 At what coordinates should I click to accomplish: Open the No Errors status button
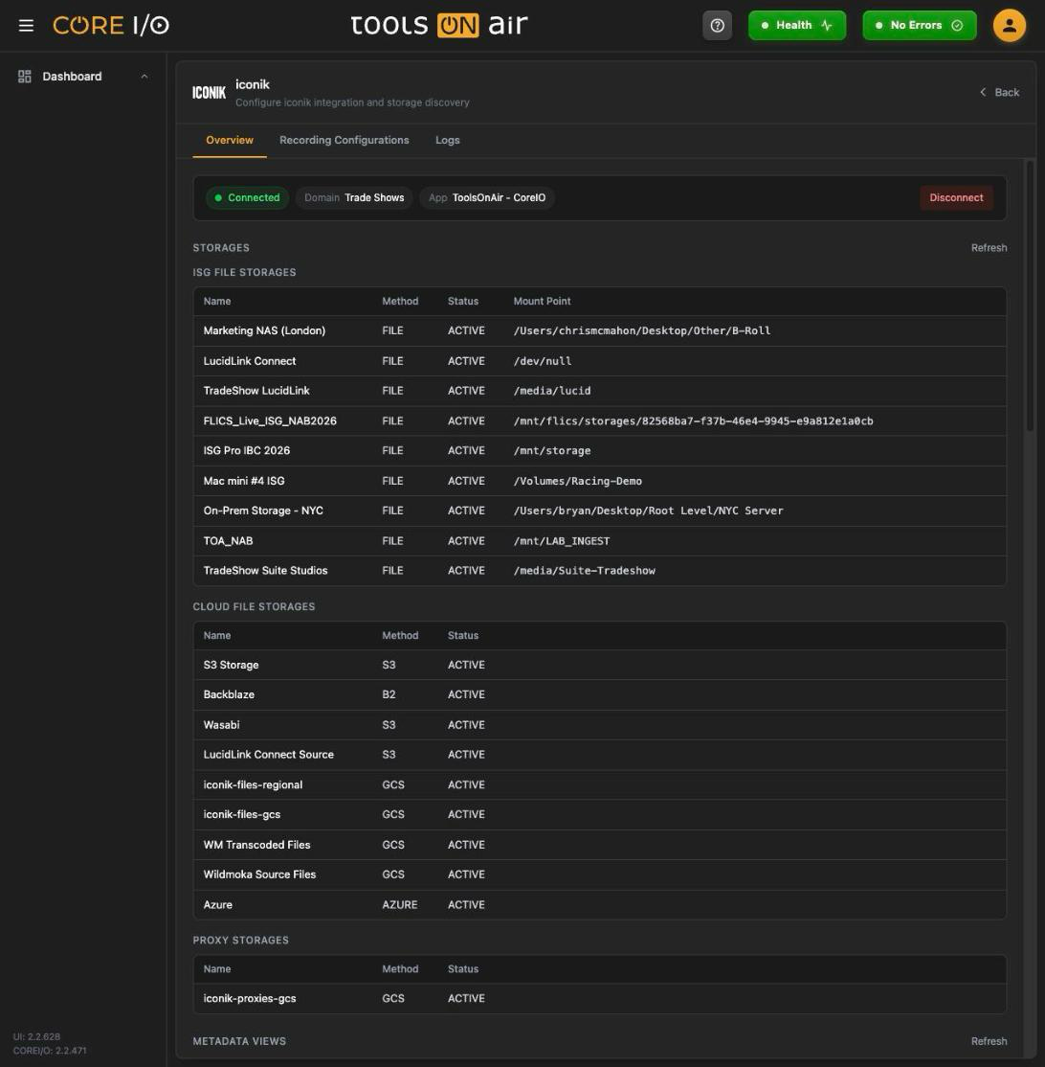point(920,25)
